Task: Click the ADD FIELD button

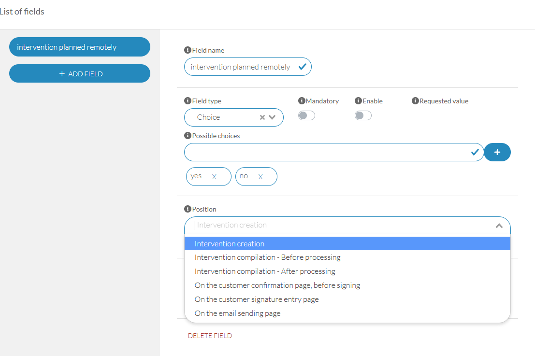Action: [x=79, y=73]
